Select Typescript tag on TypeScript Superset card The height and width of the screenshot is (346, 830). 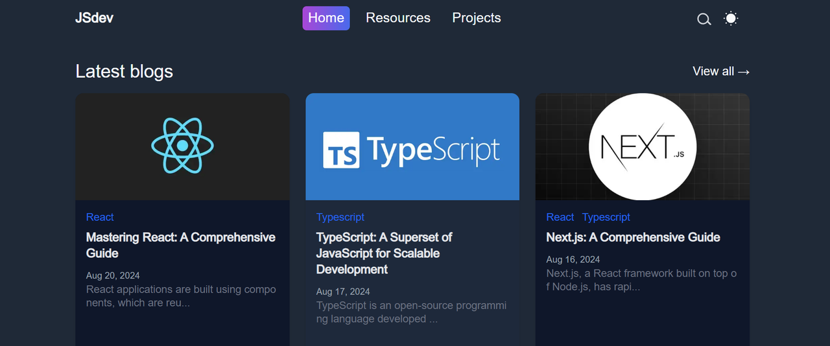click(x=340, y=217)
